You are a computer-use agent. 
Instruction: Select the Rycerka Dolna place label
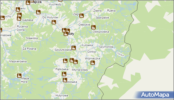pos(22,28)
